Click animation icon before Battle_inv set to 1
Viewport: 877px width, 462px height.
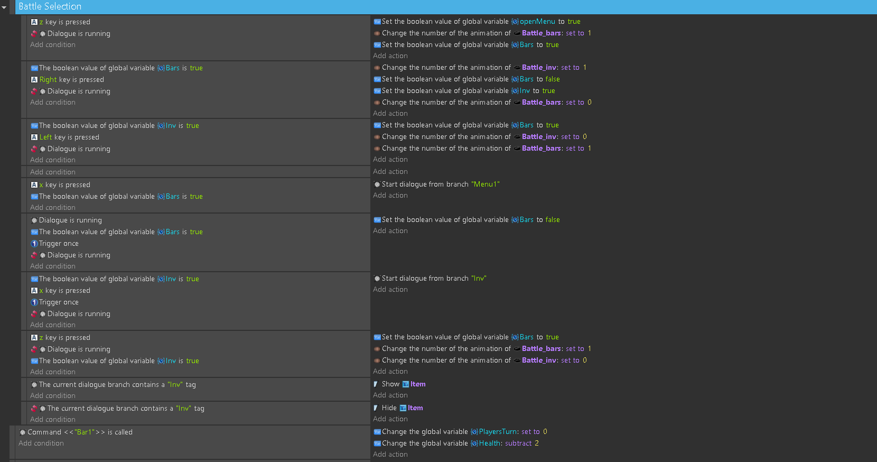point(377,68)
